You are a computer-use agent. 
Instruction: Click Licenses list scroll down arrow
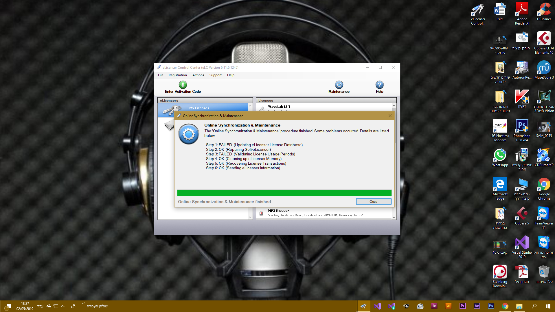click(394, 217)
